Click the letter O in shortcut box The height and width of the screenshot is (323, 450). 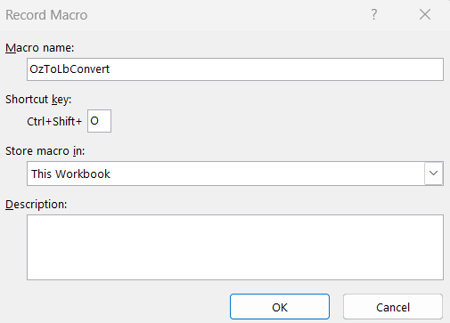point(94,121)
